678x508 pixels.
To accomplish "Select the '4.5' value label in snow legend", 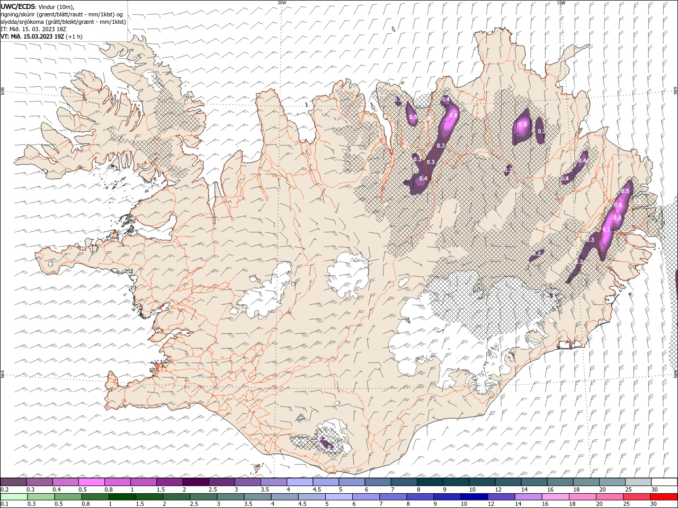I will [317, 489].
